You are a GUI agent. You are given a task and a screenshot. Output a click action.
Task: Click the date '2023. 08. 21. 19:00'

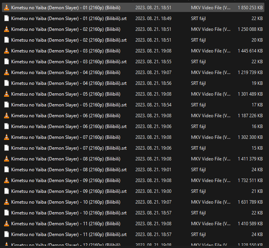pos(153,191)
